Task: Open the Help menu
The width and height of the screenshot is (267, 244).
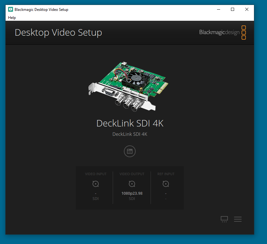Action: 12,18
